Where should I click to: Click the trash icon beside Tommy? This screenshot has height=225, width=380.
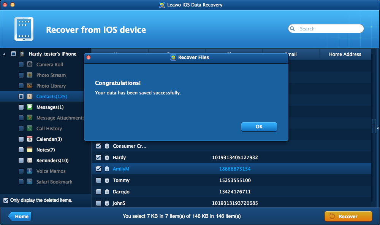point(107,180)
